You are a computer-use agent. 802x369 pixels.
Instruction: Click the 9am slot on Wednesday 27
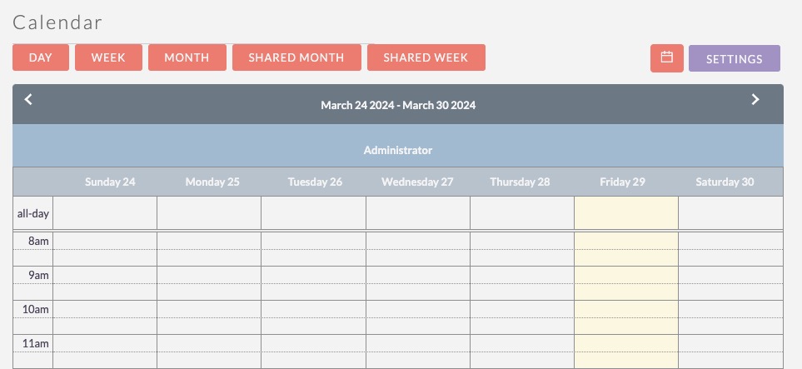[417, 275]
